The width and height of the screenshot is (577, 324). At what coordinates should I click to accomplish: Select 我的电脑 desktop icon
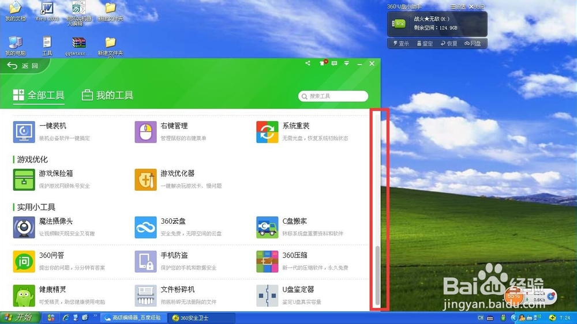click(16, 46)
